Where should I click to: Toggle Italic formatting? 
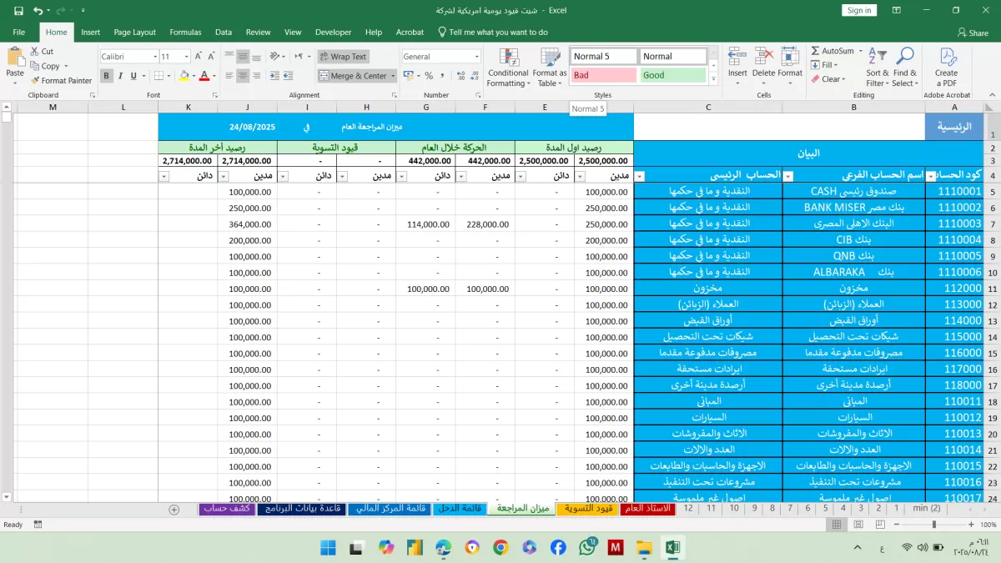(x=122, y=76)
